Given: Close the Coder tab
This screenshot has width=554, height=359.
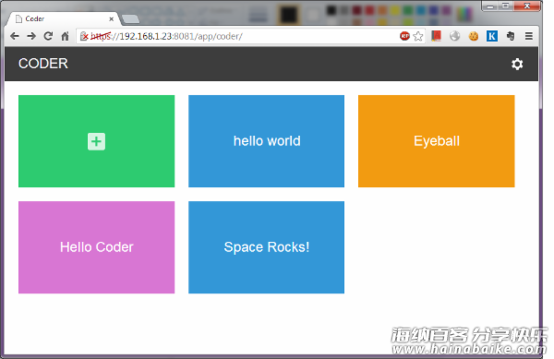Looking at the screenshot, I should point(112,19).
